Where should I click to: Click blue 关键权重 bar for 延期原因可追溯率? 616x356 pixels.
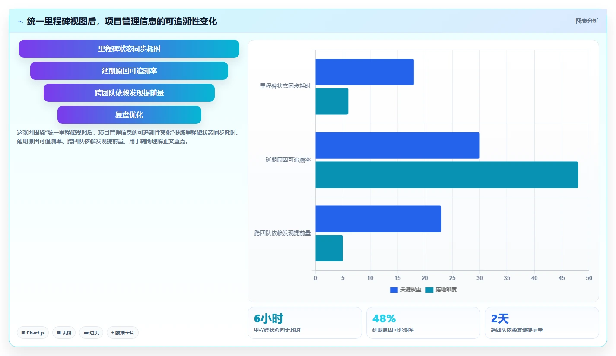point(397,145)
